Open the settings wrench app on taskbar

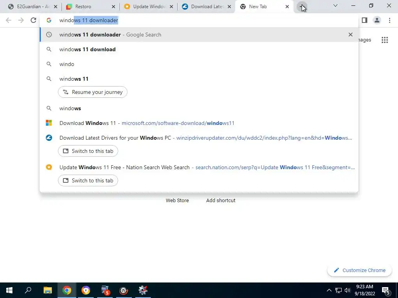point(143,290)
